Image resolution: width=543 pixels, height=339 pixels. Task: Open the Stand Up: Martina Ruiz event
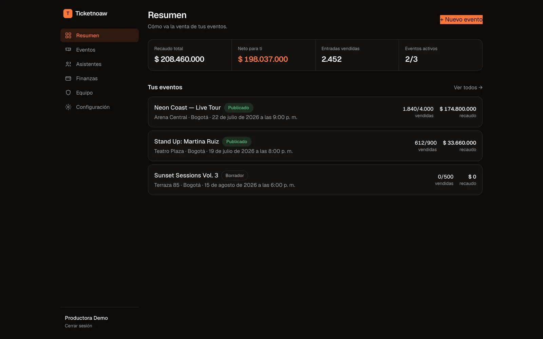(x=315, y=146)
